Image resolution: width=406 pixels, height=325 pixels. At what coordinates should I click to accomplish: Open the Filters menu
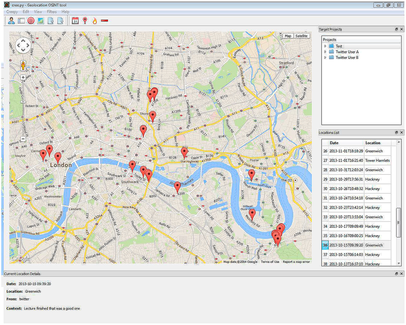pyautogui.click(x=52, y=12)
